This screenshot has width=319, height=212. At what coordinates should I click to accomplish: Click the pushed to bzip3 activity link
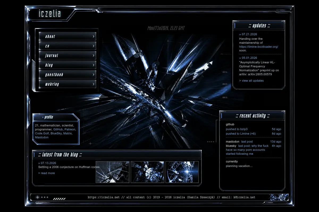pyautogui.click(x=237, y=129)
